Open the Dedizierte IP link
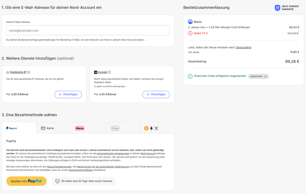The image size is (306, 194). pos(18,72)
